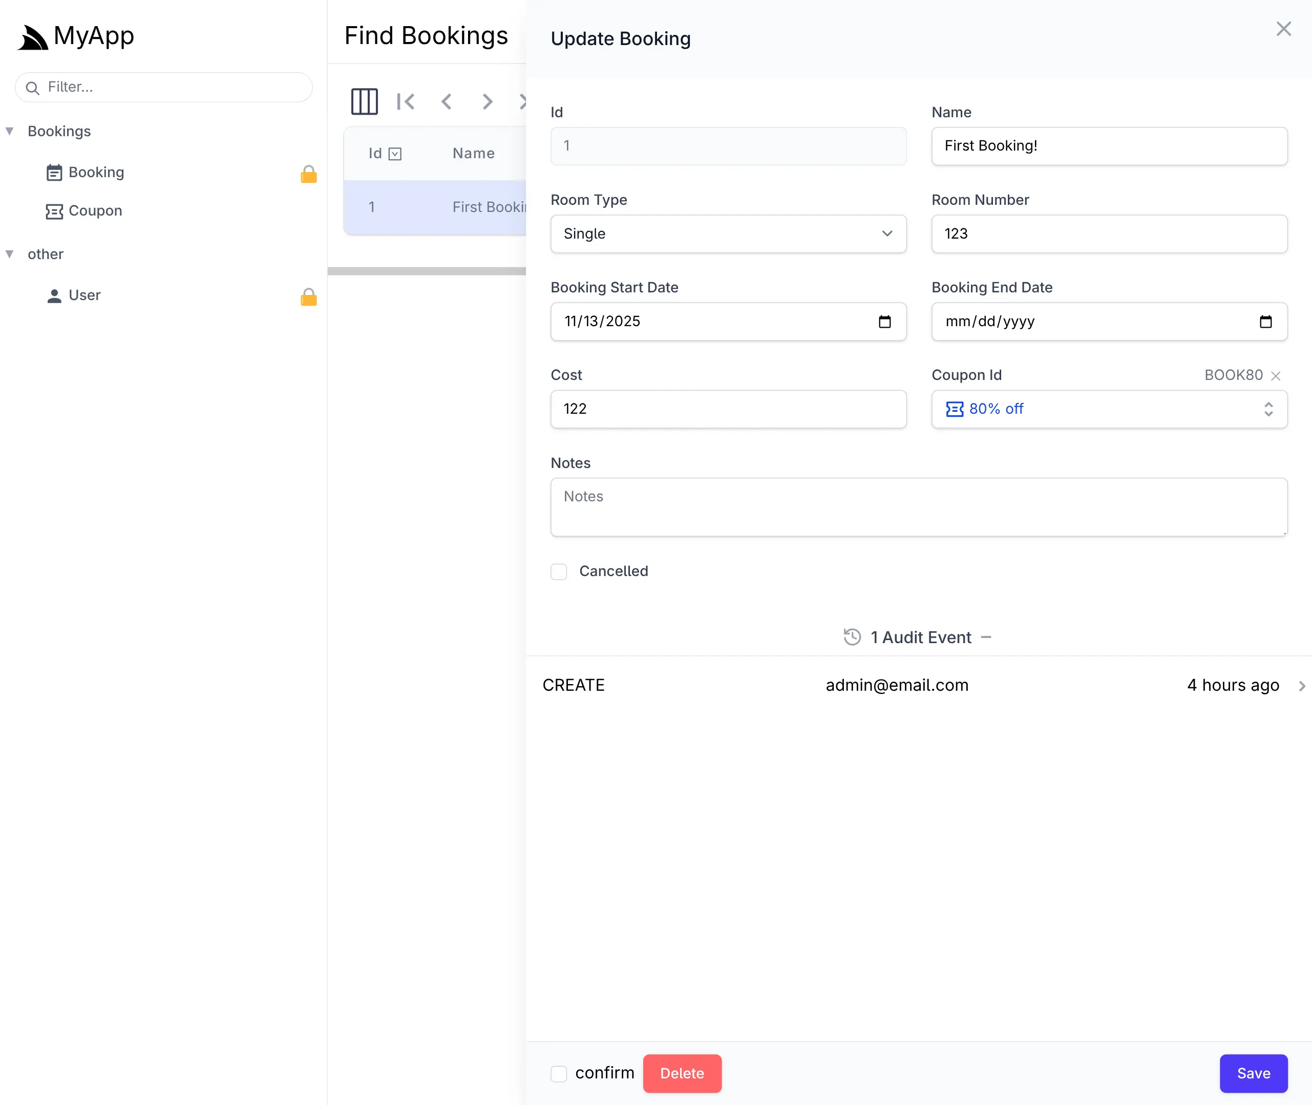The image size is (1312, 1105).
Task: Toggle the Id column sort checkbox
Action: coord(395,154)
